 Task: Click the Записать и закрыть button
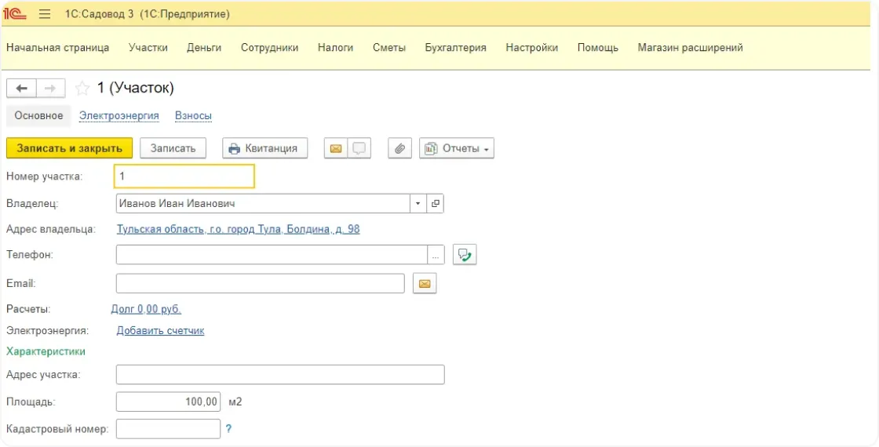pos(70,148)
